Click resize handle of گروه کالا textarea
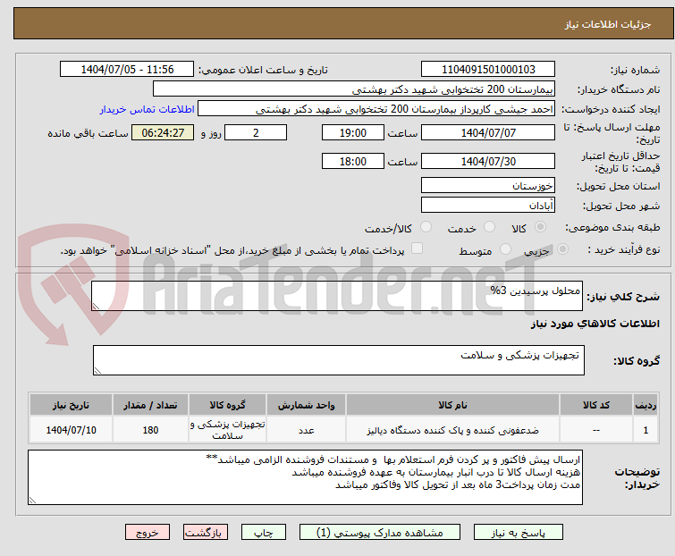675x556 pixels. point(97,371)
